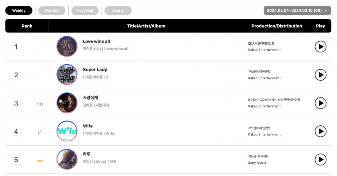337x176 pixels.
Task: Open the Love wins all album cover
Action: tap(67, 46)
